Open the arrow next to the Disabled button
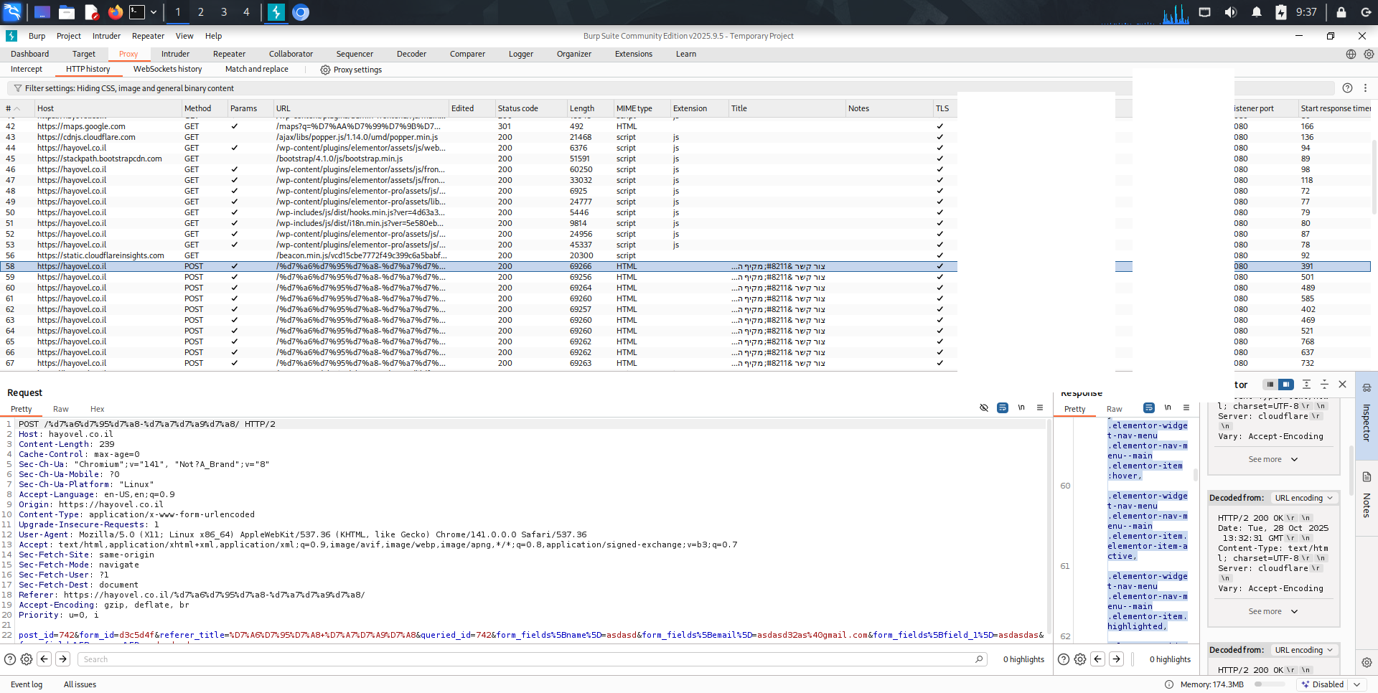This screenshot has height=693, width=1378. [x=1356, y=684]
